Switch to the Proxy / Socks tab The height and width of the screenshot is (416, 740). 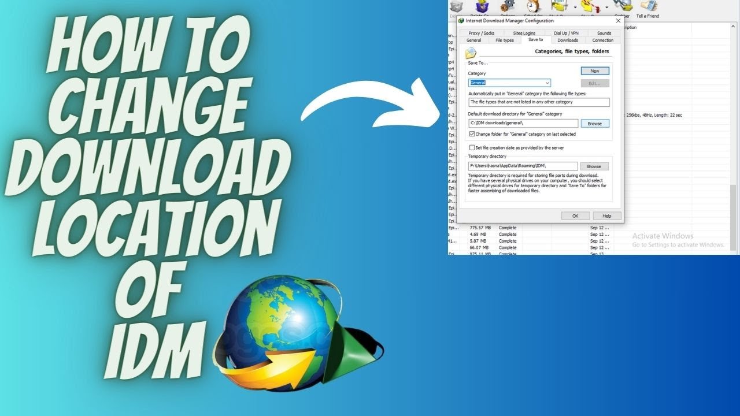(482, 34)
